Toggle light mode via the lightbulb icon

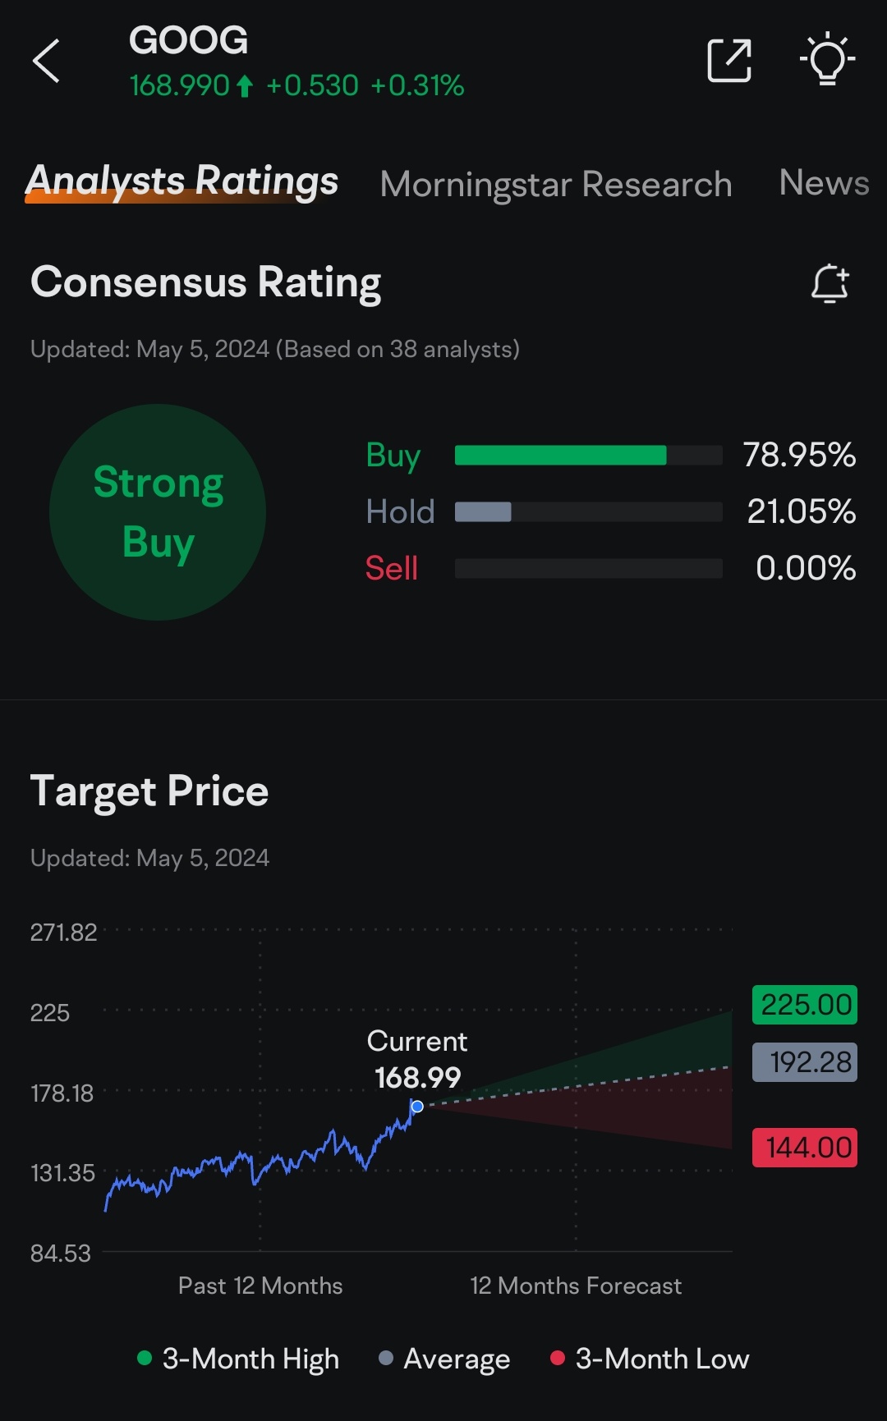pyautogui.click(x=828, y=59)
